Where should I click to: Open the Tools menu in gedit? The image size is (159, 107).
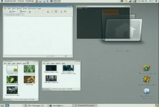pos(25,9)
